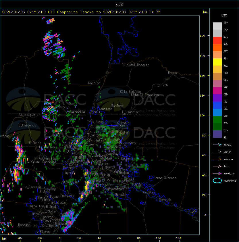Click the Anchoris map label
This screenshot has height=242, width=239.
click(x=67, y=196)
